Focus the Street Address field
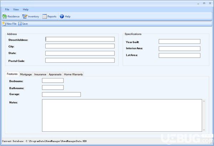The image size is (214, 146). click(80, 39)
